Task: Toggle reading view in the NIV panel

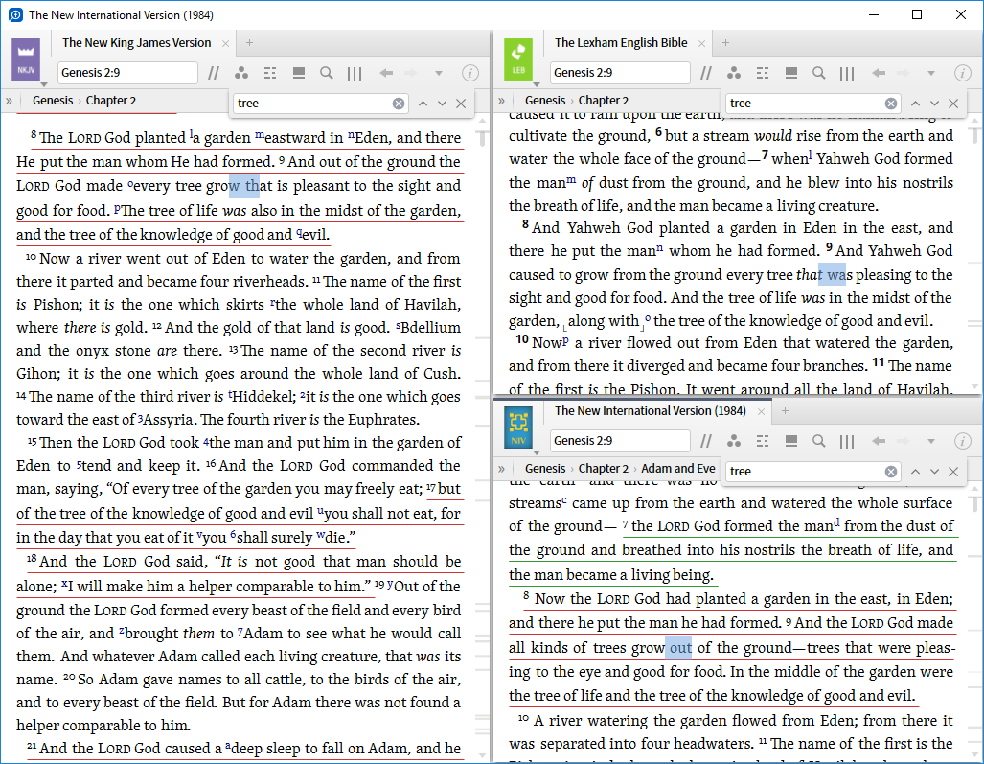Action: click(x=791, y=441)
